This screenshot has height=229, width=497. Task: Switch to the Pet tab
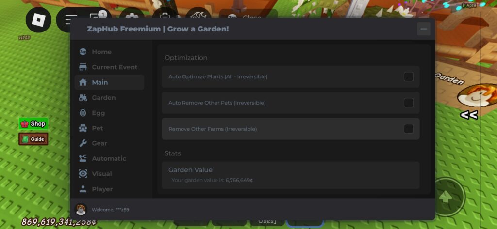click(109, 128)
